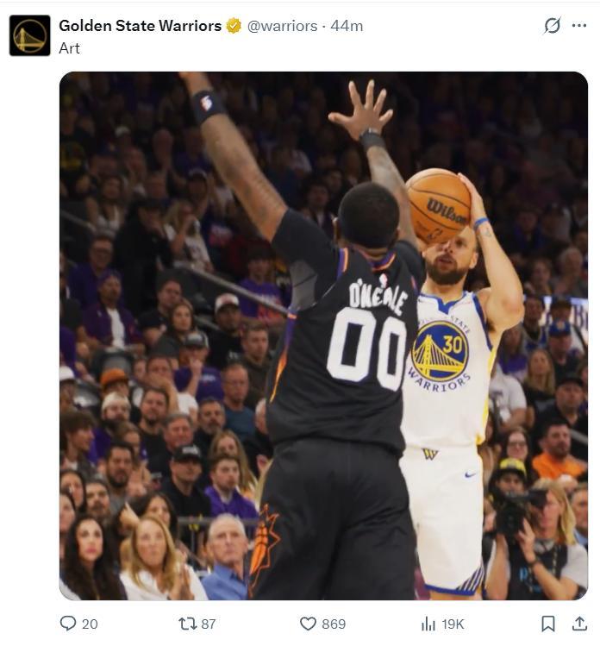600x646 pixels.
Task: Like the tweet with the heart icon
Action: tap(308, 623)
